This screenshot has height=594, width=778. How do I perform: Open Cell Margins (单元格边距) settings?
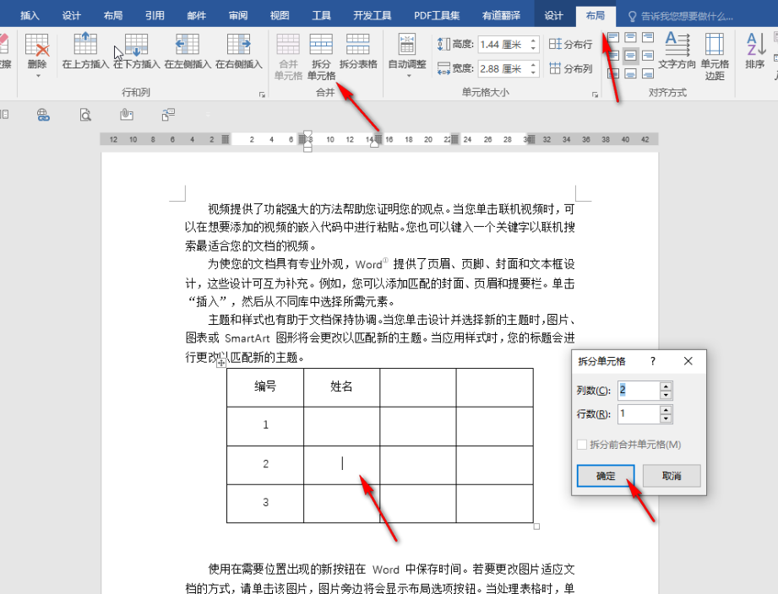pos(715,56)
